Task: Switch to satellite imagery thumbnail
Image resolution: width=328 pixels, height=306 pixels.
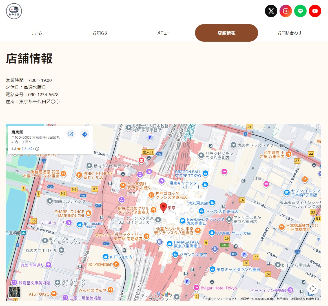Action: point(14,292)
